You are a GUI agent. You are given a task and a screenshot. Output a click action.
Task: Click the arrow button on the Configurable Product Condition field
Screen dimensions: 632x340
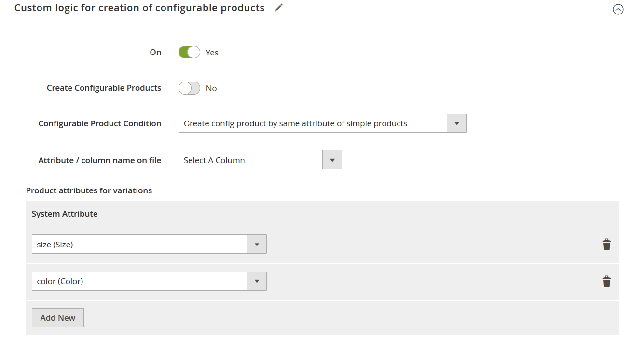coord(456,123)
